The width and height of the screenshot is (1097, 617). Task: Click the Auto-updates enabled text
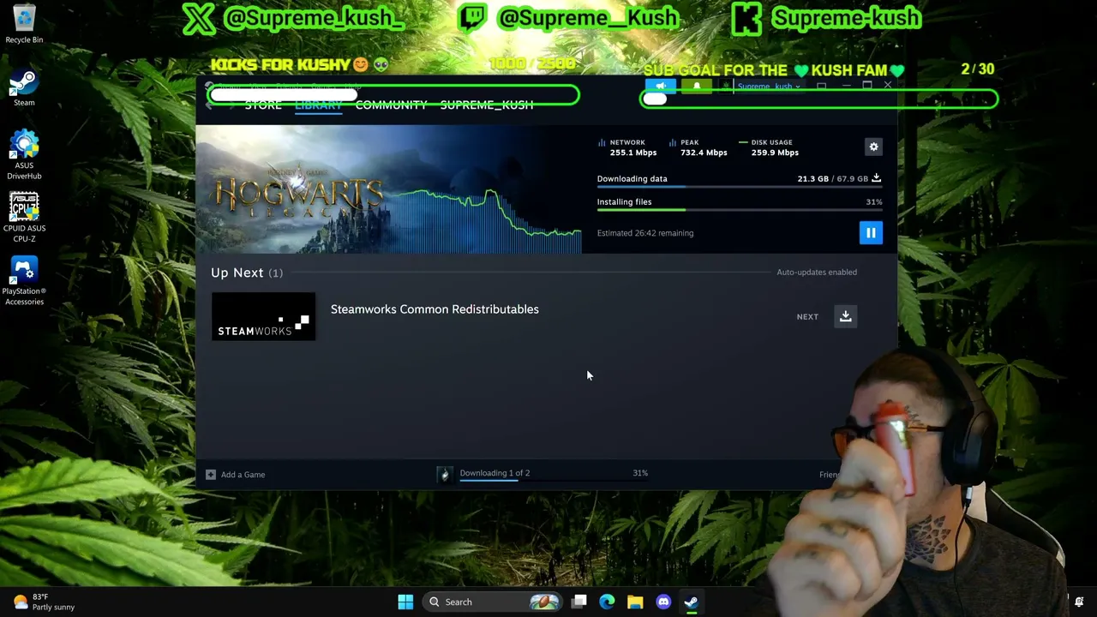click(817, 272)
